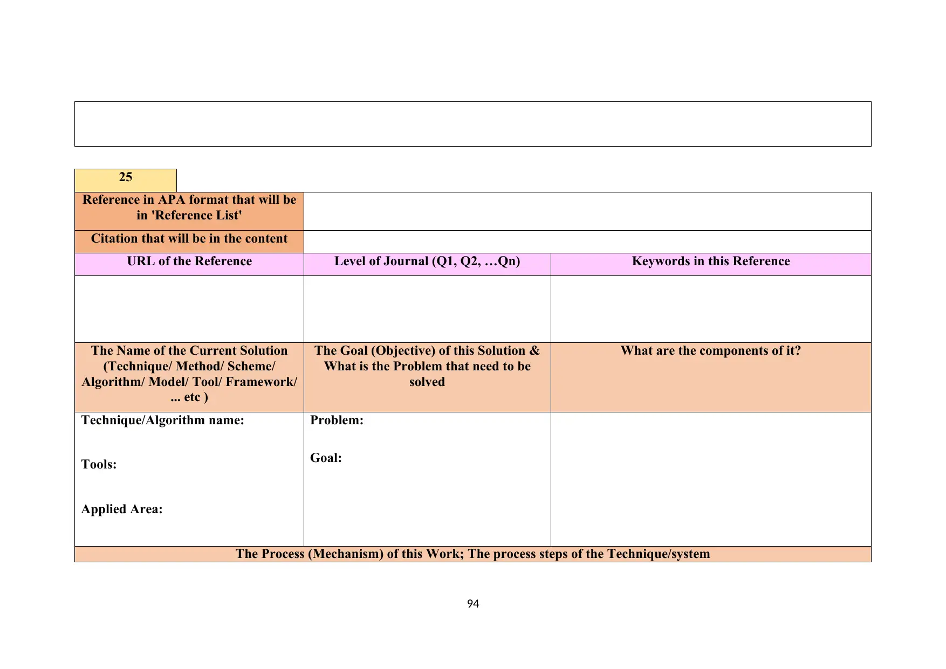Image resolution: width=946 pixels, height=669 pixels.
Task: Click the 'Tools:' label
Action: 99,465
